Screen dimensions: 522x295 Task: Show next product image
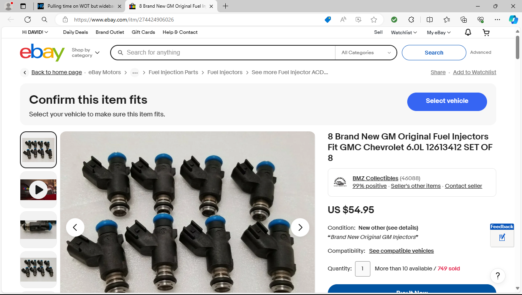(300, 227)
